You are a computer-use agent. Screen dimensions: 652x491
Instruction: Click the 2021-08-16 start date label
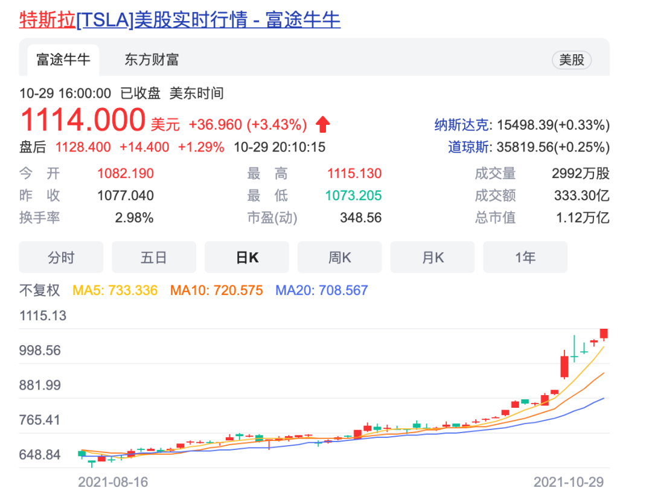pos(113,482)
